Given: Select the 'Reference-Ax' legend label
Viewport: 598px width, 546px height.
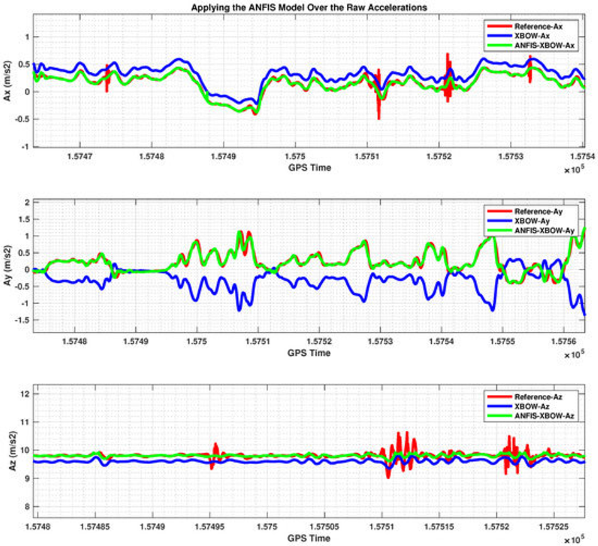Looking at the screenshot, I should [x=538, y=26].
